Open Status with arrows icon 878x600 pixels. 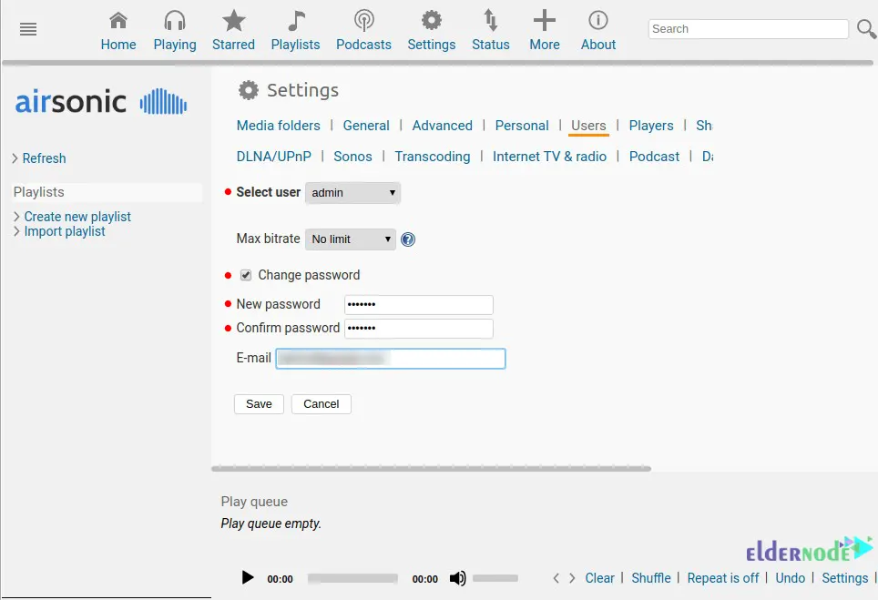coord(491,21)
